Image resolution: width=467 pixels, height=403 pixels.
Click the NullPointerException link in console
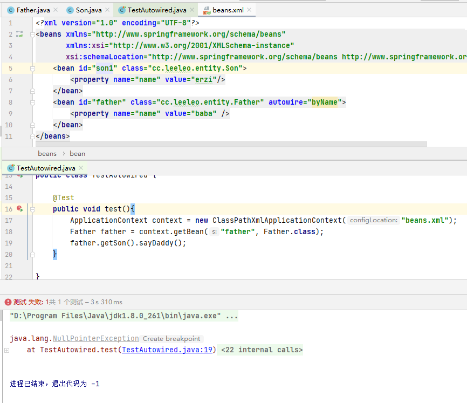95,339
